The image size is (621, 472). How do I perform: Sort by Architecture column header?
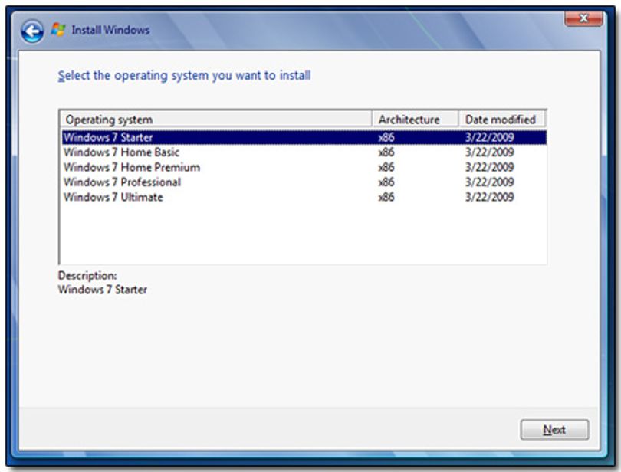(415, 120)
